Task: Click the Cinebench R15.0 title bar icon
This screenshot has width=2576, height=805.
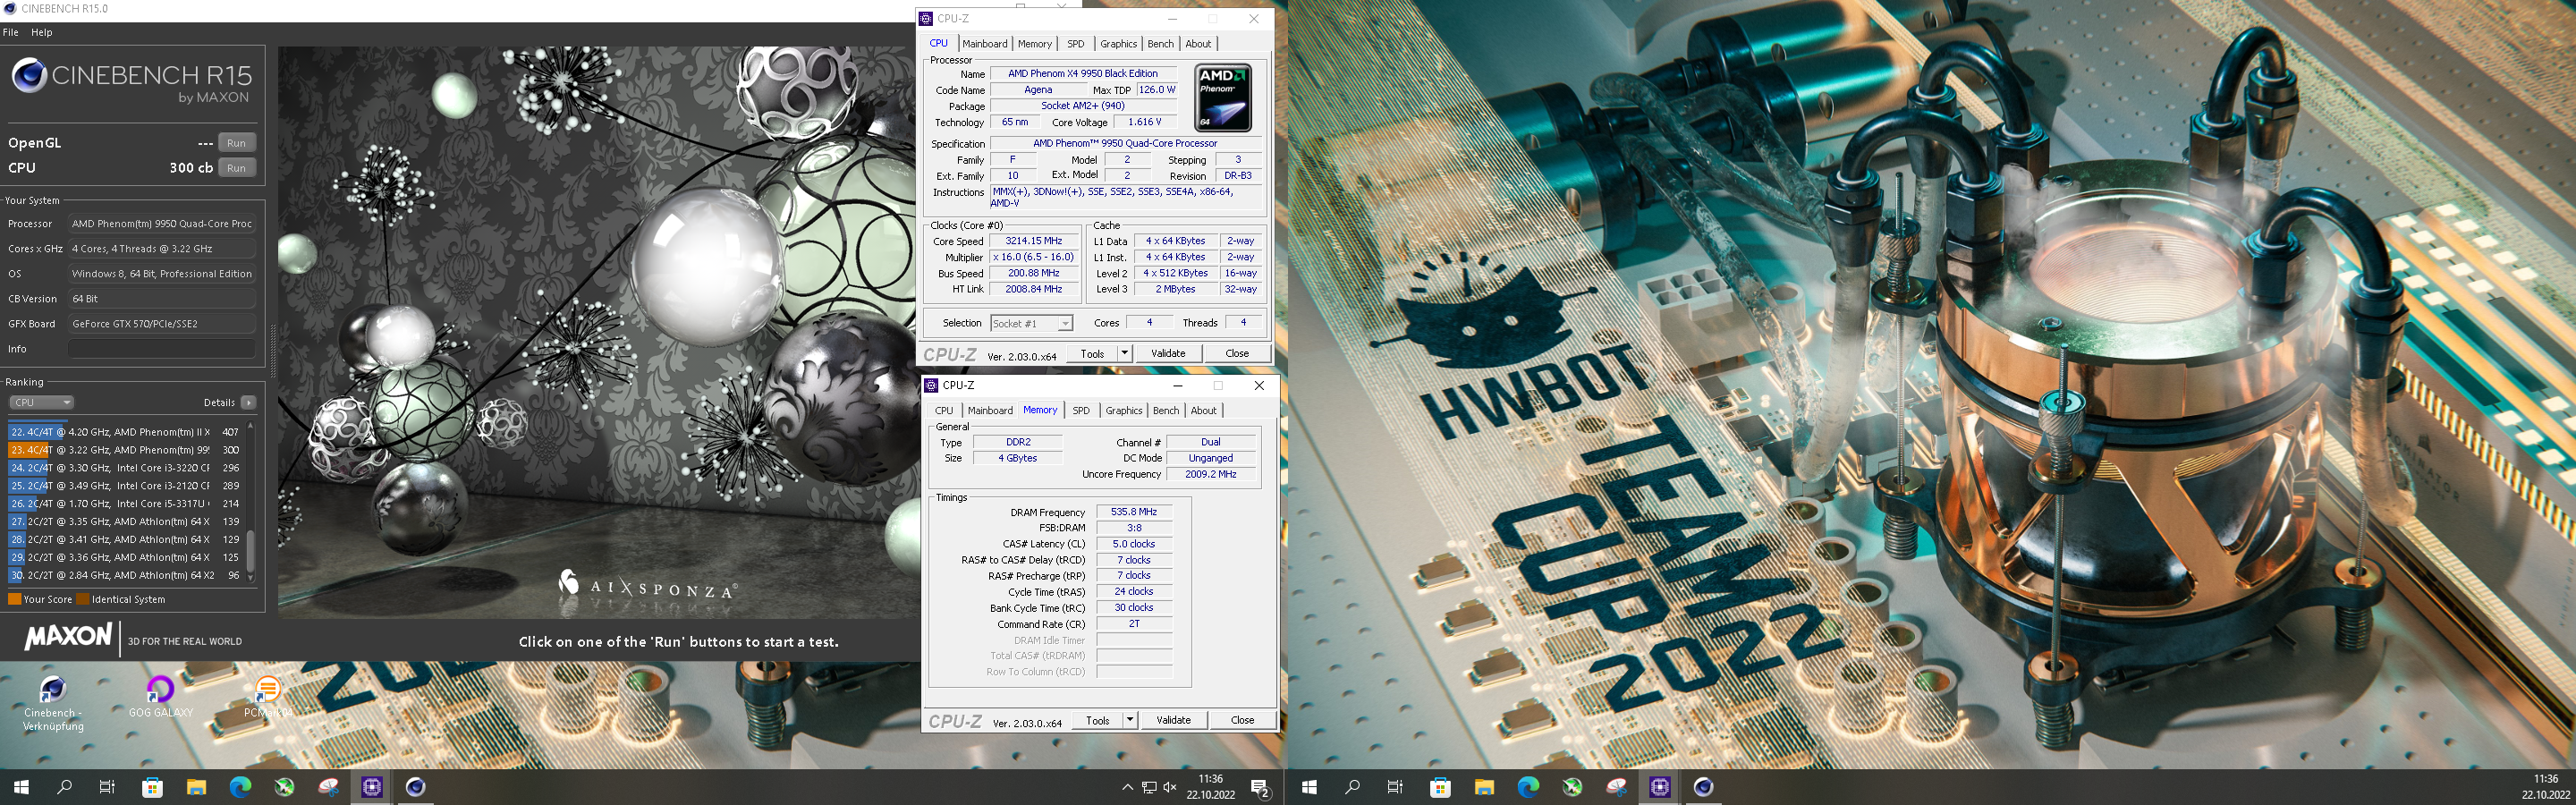Action: [9, 9]
